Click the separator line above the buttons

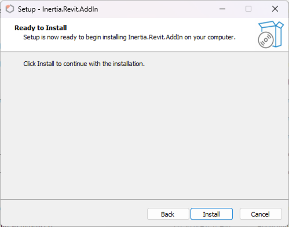[144, 199]
